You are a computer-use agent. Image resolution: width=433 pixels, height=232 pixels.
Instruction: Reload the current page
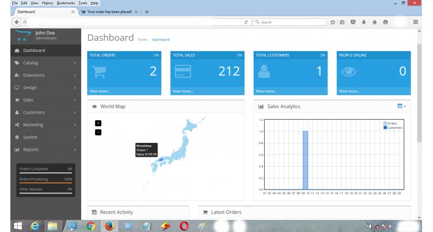[x=246, y=22]
